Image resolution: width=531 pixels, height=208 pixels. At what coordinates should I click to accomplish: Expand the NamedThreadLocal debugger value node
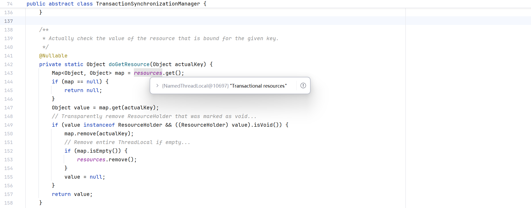coord(157,86)
